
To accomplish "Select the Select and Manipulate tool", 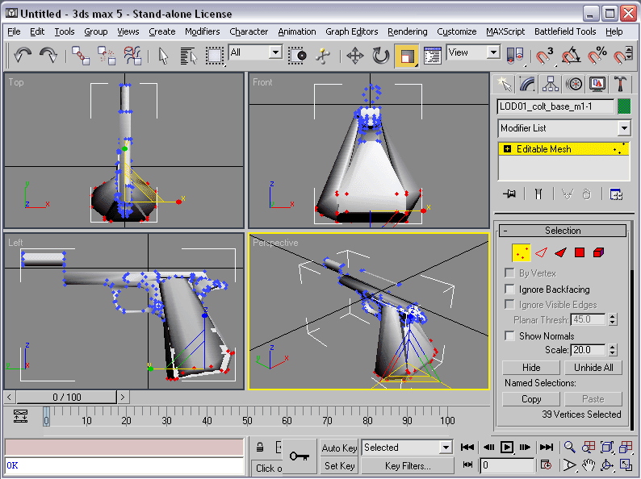I will tap(323, 56).
